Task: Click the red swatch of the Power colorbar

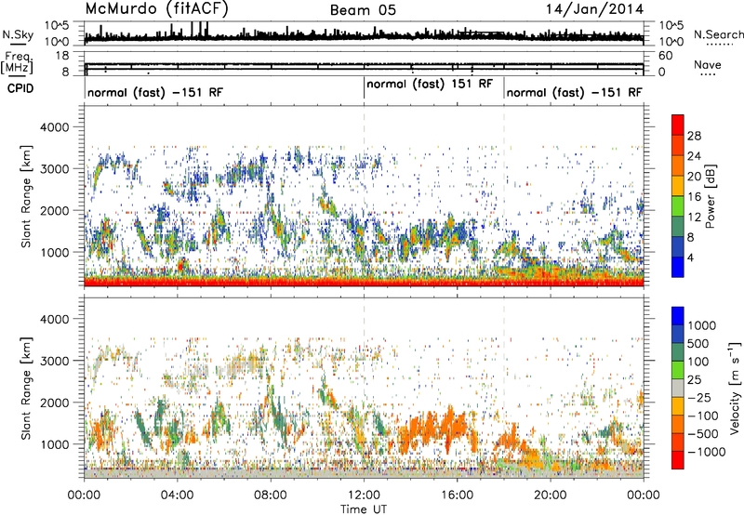Action: coord(678,125)
